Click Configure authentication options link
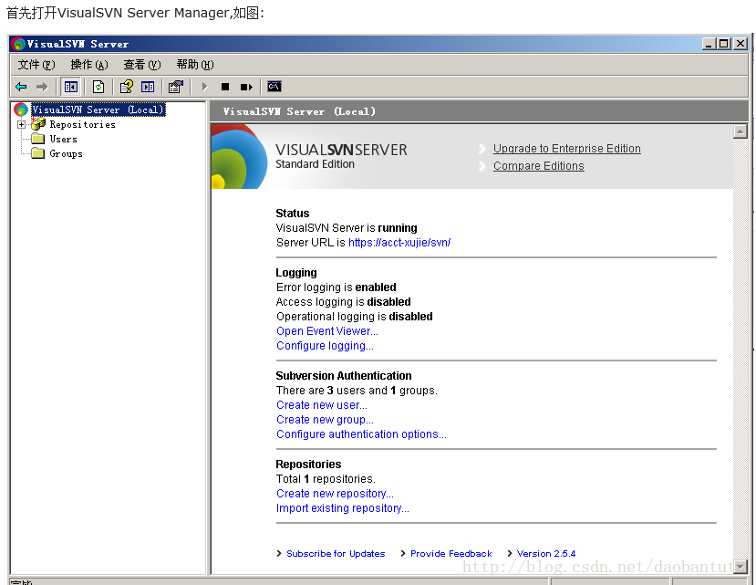The width and height of the screenshot is (756, 585). tap(361, 434)
